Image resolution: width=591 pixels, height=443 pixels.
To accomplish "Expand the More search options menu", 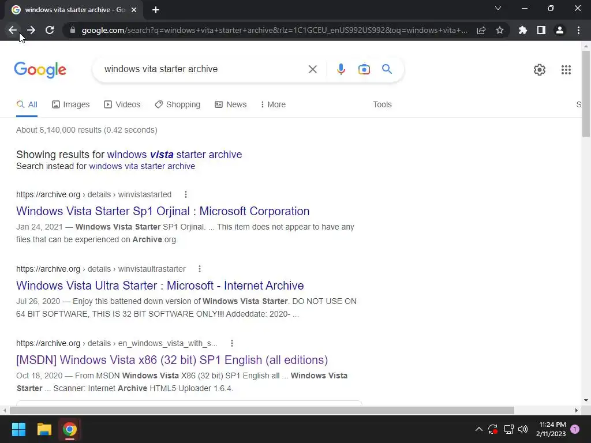I will pos(273,105).
